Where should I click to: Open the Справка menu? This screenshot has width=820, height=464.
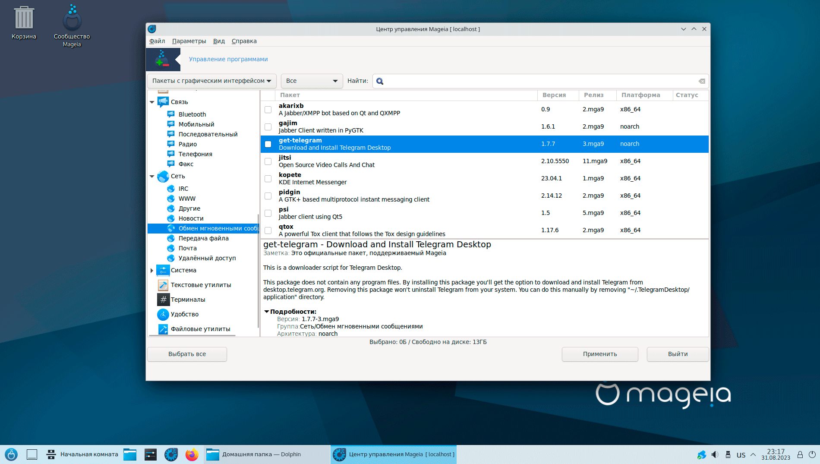point(244,41)
